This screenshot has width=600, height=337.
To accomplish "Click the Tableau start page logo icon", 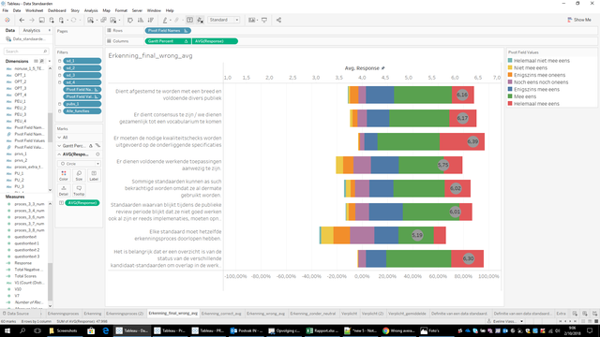I will [7, 20].
